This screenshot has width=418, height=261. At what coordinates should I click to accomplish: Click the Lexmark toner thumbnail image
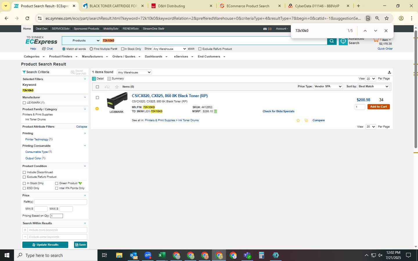click(117, 100)
